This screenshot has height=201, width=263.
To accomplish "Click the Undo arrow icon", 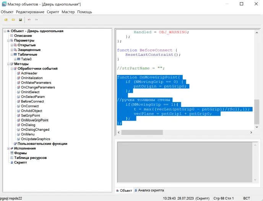I will point(29,19).
